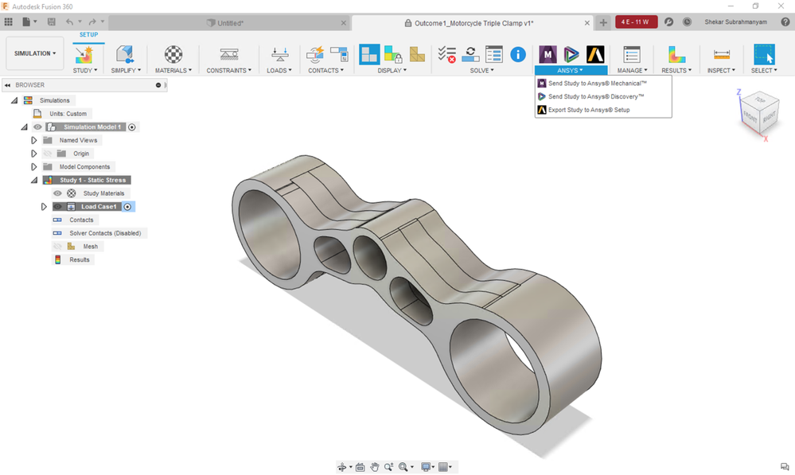
Task: Click the Orbit tool in navigation bar
Action: coord(342,467)
